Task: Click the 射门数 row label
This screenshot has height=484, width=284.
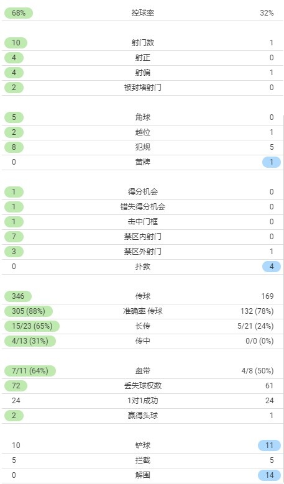Action: [x=142, y=43]
